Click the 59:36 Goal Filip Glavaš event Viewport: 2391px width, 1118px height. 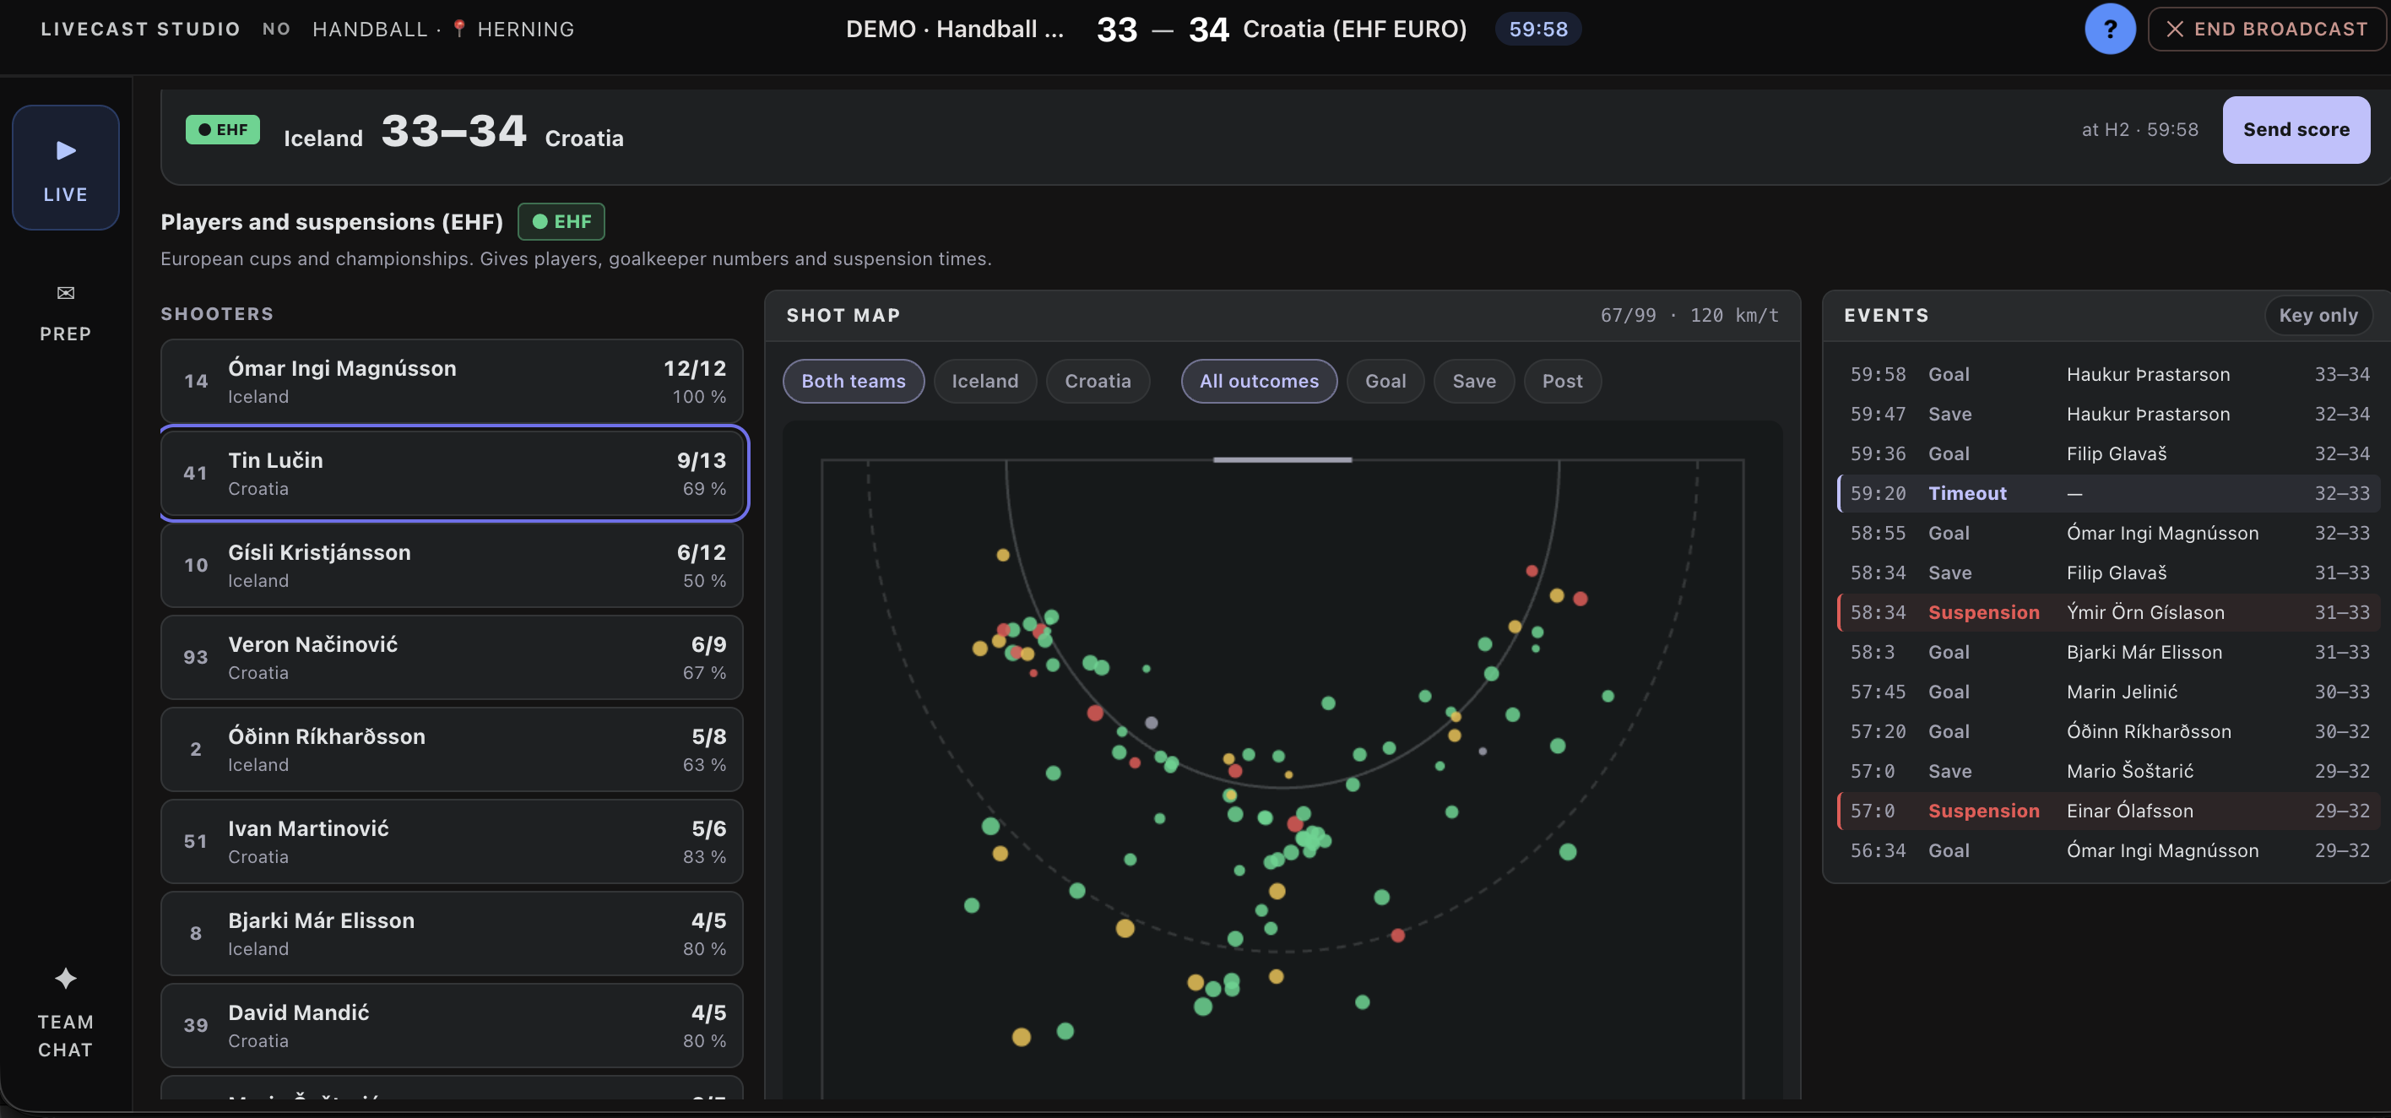(2110, 453)
